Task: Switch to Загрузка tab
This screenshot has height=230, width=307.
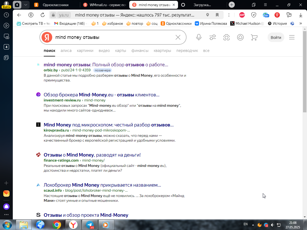Action: [x=202, y=5]
